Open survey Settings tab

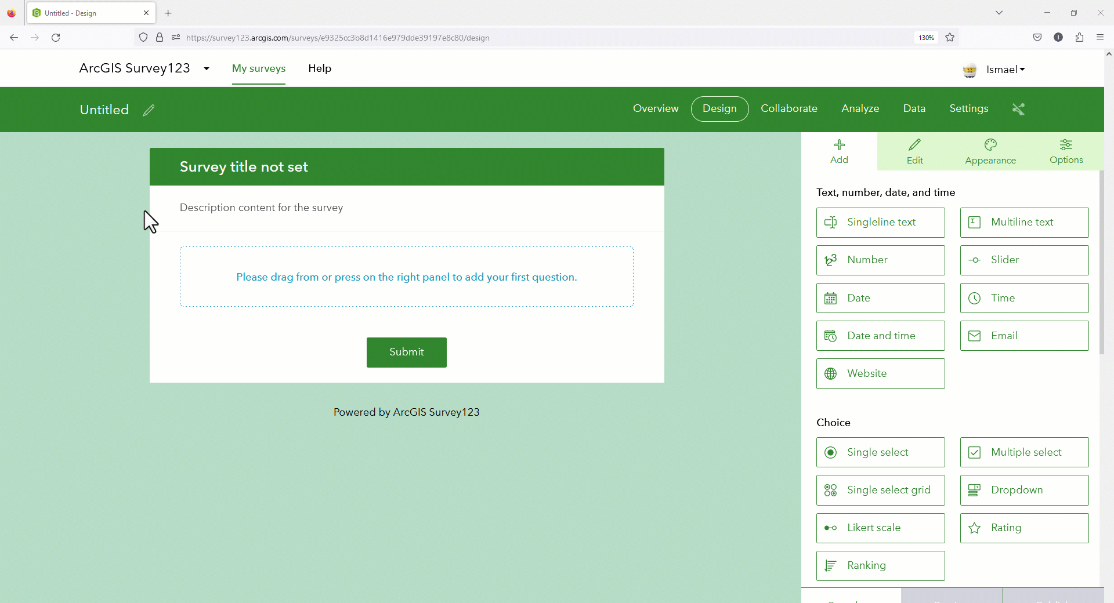pyautogui.click(x=968, y=109)
